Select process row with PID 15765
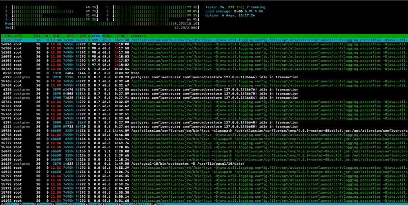408x205 pixels. point(204,82)
